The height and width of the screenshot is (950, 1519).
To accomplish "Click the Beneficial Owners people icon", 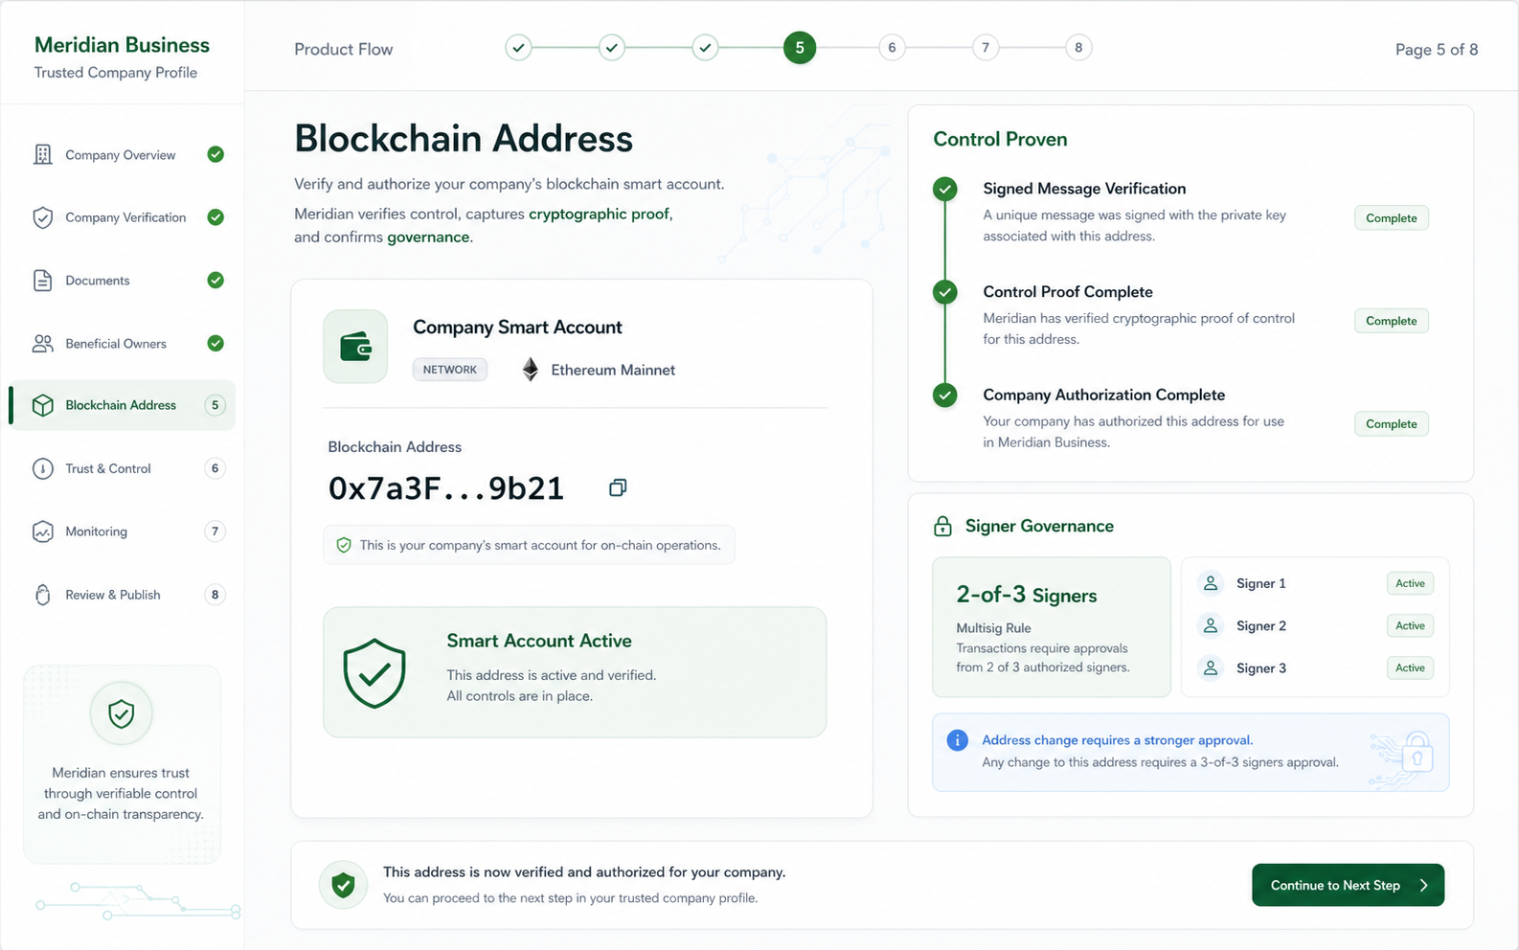I will [43, 344].
